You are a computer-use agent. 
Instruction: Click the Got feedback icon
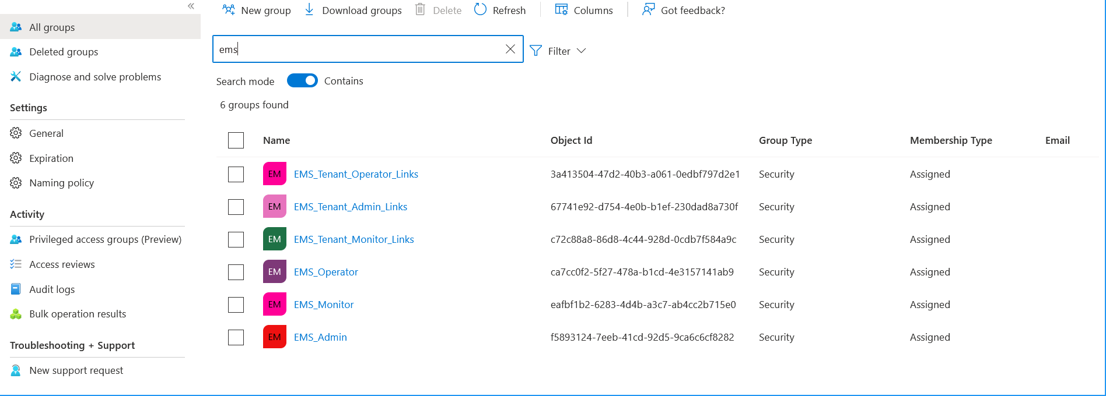click(648, 10)
